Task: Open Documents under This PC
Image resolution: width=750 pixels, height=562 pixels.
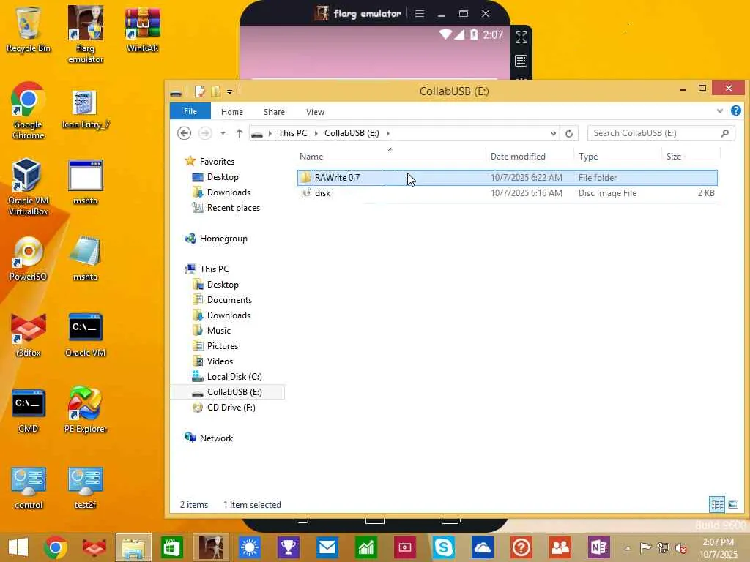Action: tap(223, 299)
